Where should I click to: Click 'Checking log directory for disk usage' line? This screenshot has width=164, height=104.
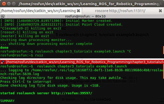pyautogui.click(x=61, y=78)
